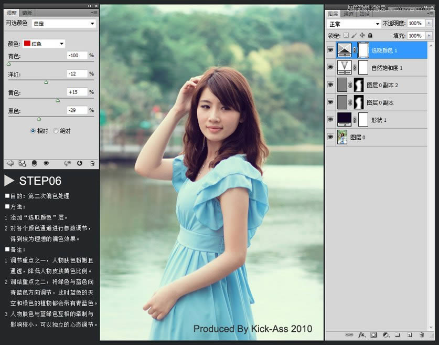Image resolution: width=439 pixels, height=345 pixels.
Task: Click the Delete layer trash icon
Action: pos(422,335)
